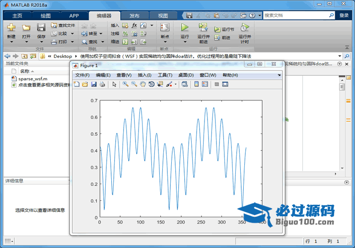Select the Pan hand tool in Figure 1
Screen dimensions: 355x248
point(143,84)
